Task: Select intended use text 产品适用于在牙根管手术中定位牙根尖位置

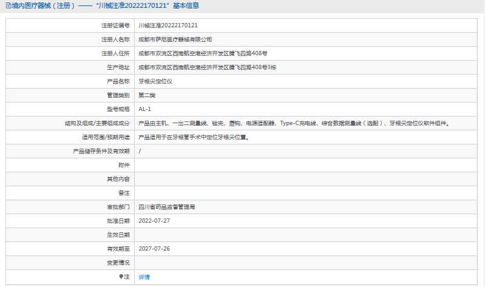Action: [194, 137]
